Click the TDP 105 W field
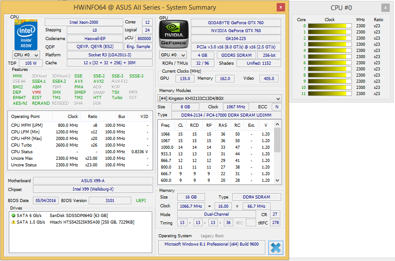Viewport: 395px width, 261px height. pyautogui.click(x=31, y=63)
